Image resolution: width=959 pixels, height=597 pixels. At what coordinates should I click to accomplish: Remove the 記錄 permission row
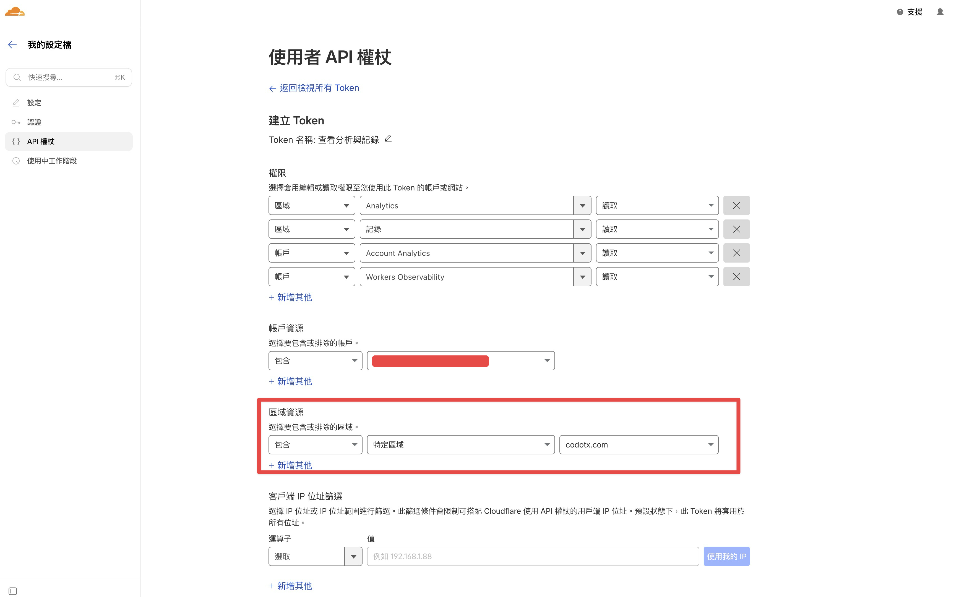tap(736, 229)
